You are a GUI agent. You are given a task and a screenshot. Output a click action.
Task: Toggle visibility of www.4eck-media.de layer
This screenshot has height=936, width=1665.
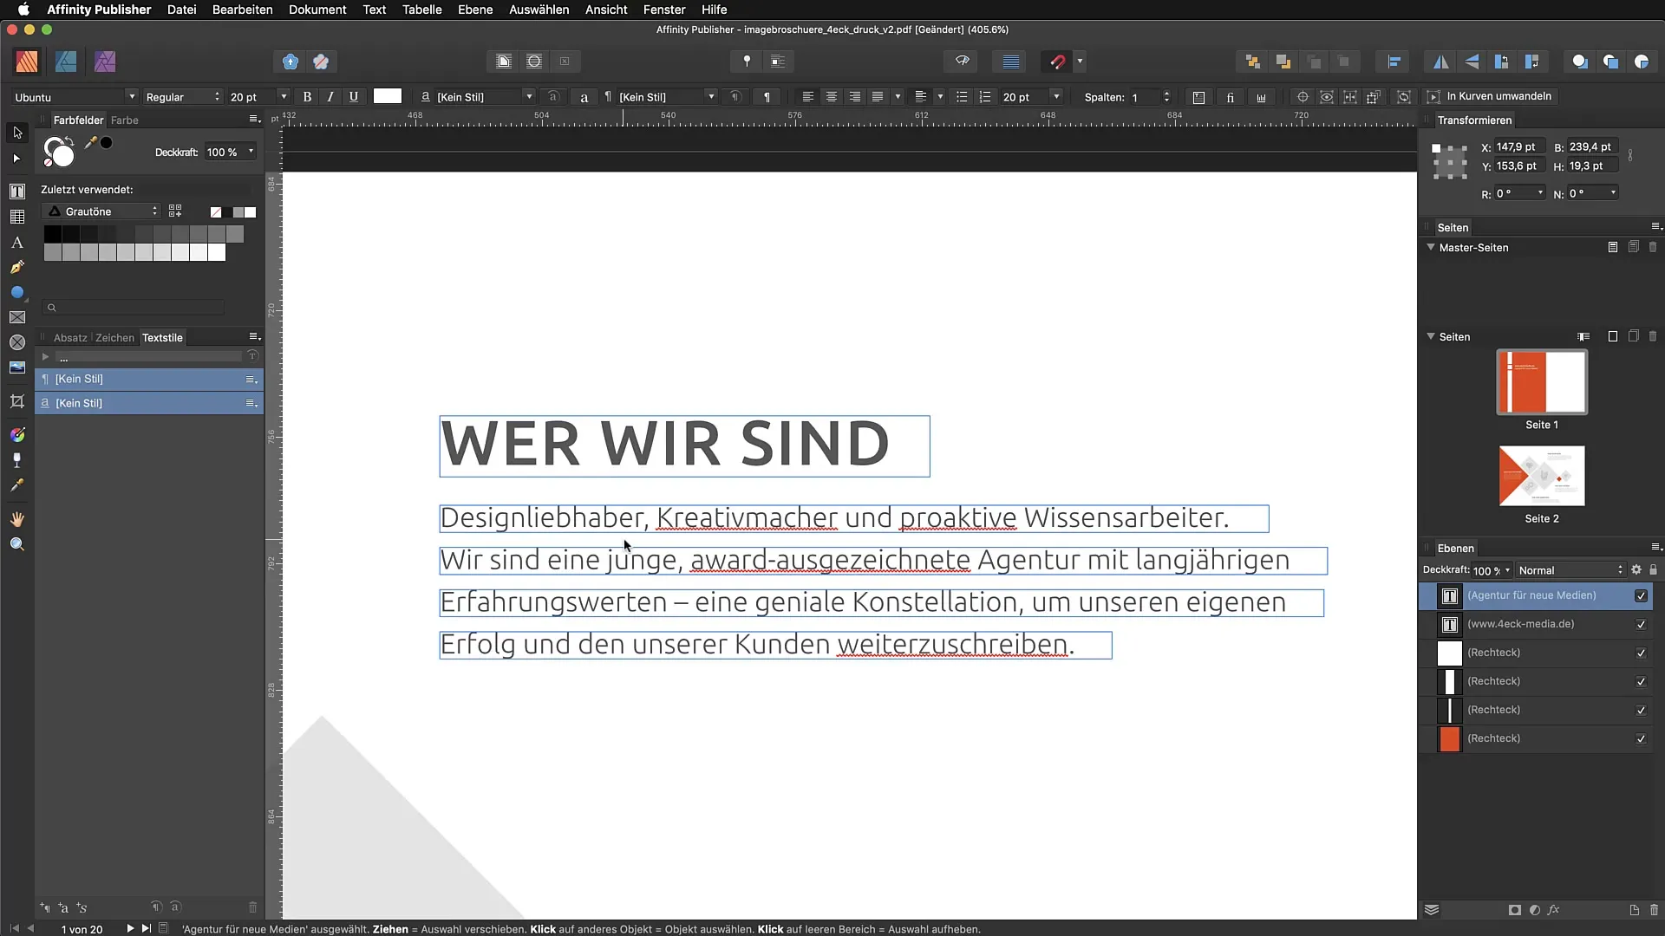pyautogui.click(x=1641, y=625)
